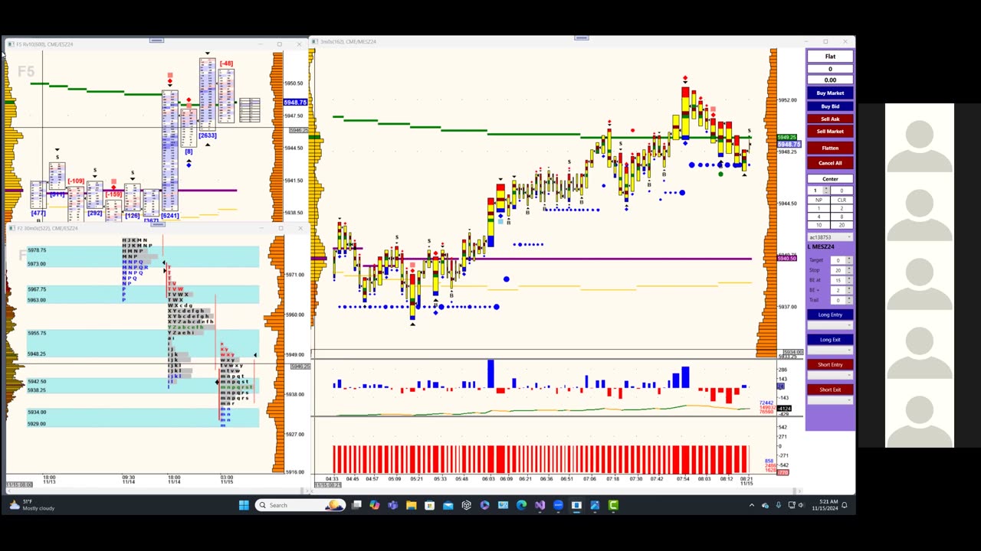Show hidden system tray icons
981x551 pixels.
[x=751, y=505]
